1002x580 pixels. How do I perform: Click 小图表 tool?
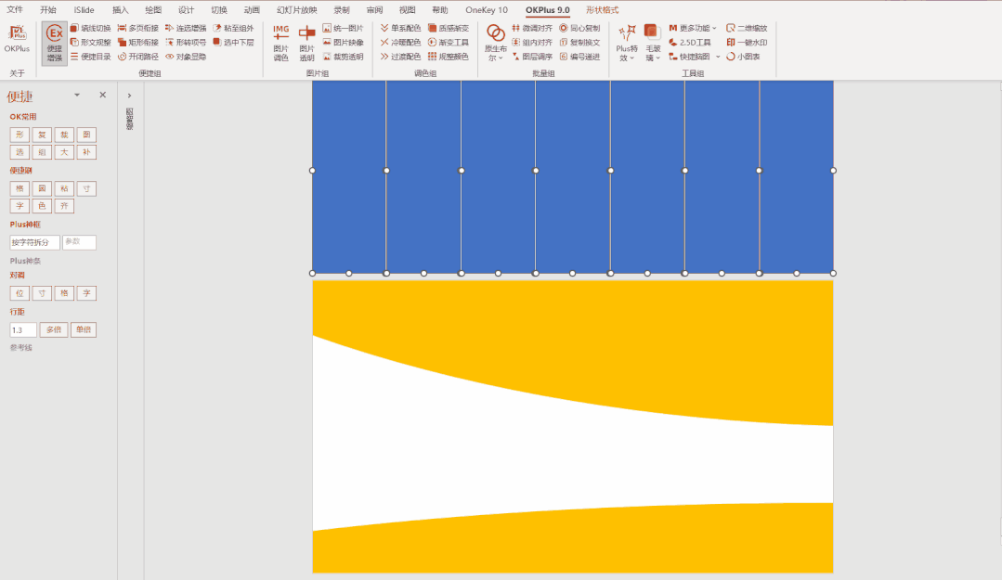tap(743, 57)
